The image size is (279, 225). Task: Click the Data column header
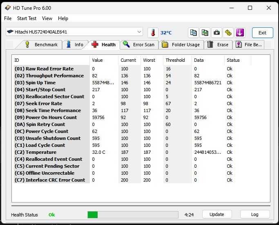pos(208,60)
